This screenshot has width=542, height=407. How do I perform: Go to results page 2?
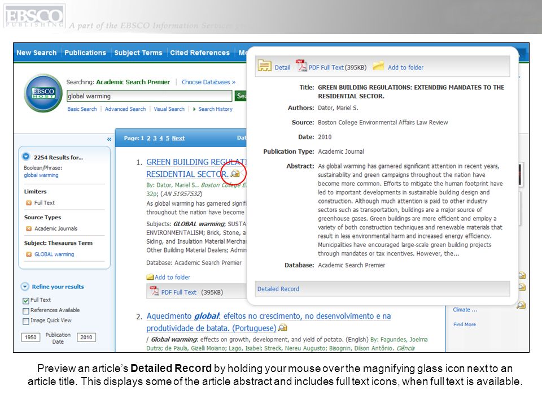coord(148,138)
